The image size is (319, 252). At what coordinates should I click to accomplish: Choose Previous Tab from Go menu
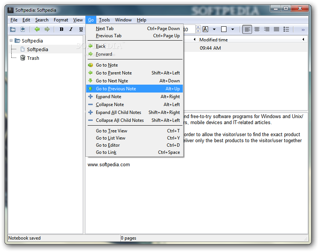[134, 36]
